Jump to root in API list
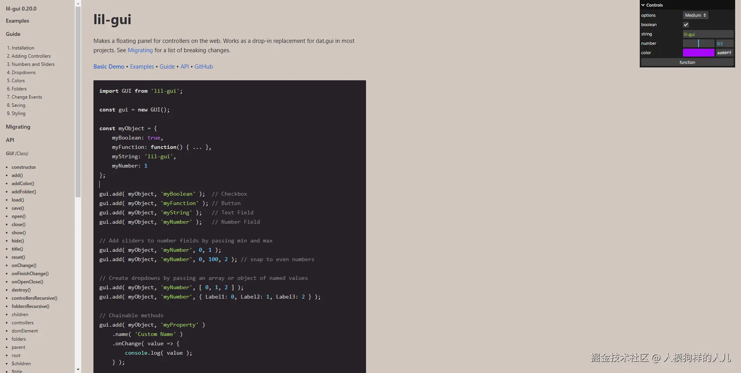The height and width of the screenshot is (373, 741). [16, 355]
